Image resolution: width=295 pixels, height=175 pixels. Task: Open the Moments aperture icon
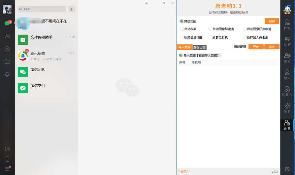click(7, 74)
